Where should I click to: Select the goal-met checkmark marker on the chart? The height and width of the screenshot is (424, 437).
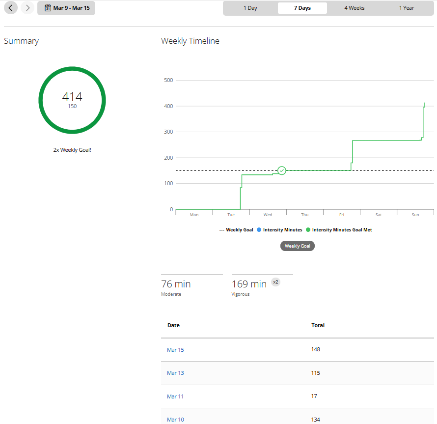click(281, 170)
